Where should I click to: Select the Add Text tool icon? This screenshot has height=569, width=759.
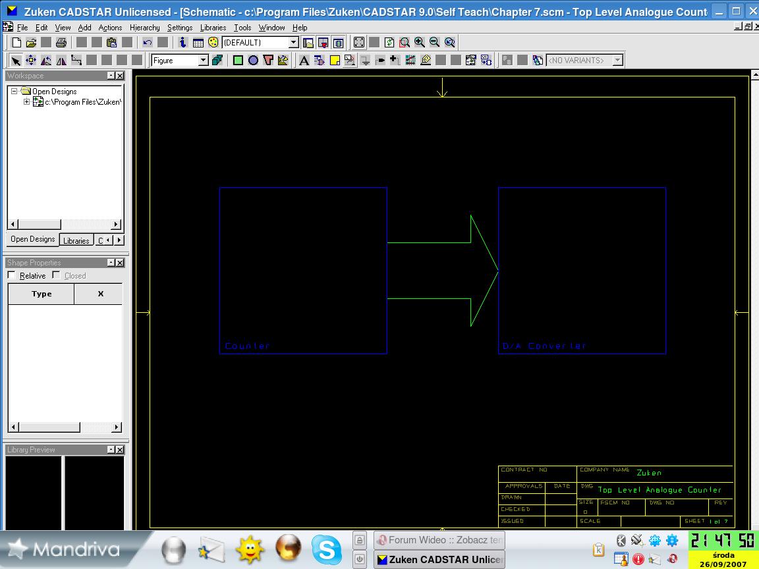(x=304, y=61)
